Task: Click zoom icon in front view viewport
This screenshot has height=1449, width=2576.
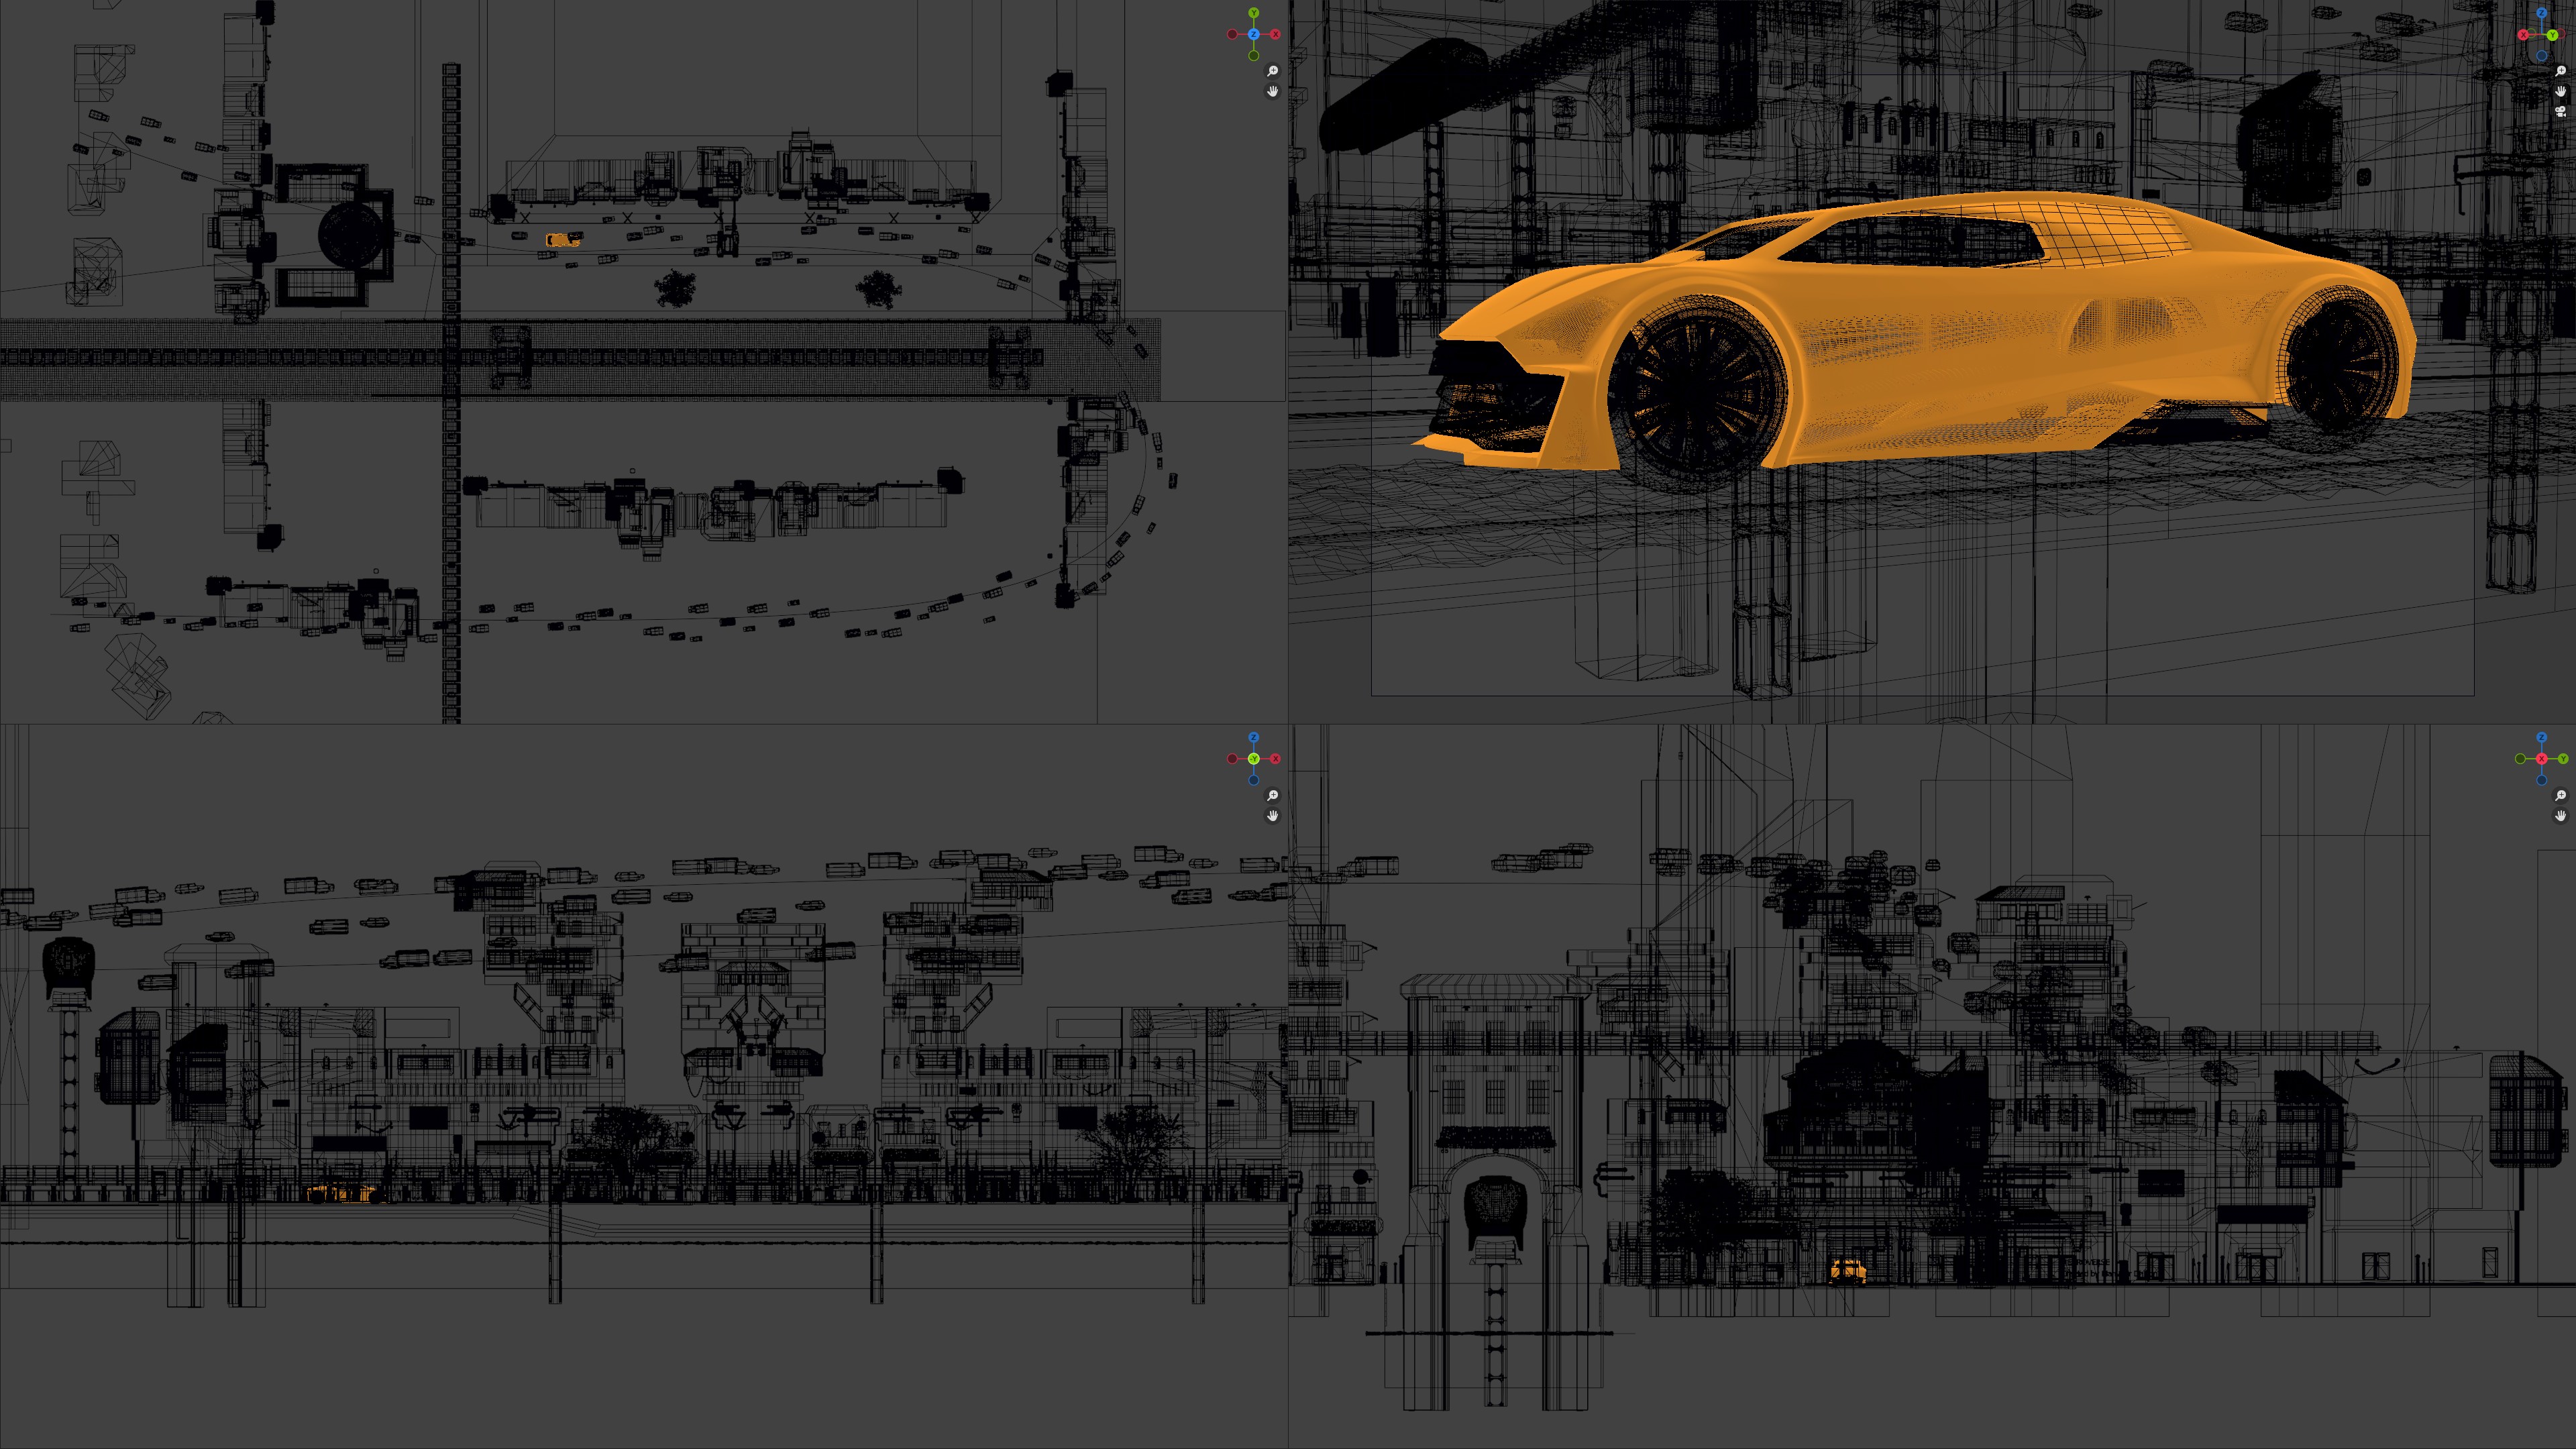Action: (1272, 795)
